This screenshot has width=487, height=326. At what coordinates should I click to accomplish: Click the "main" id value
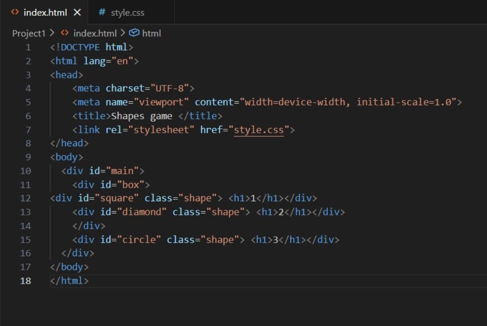click(122, 171)
